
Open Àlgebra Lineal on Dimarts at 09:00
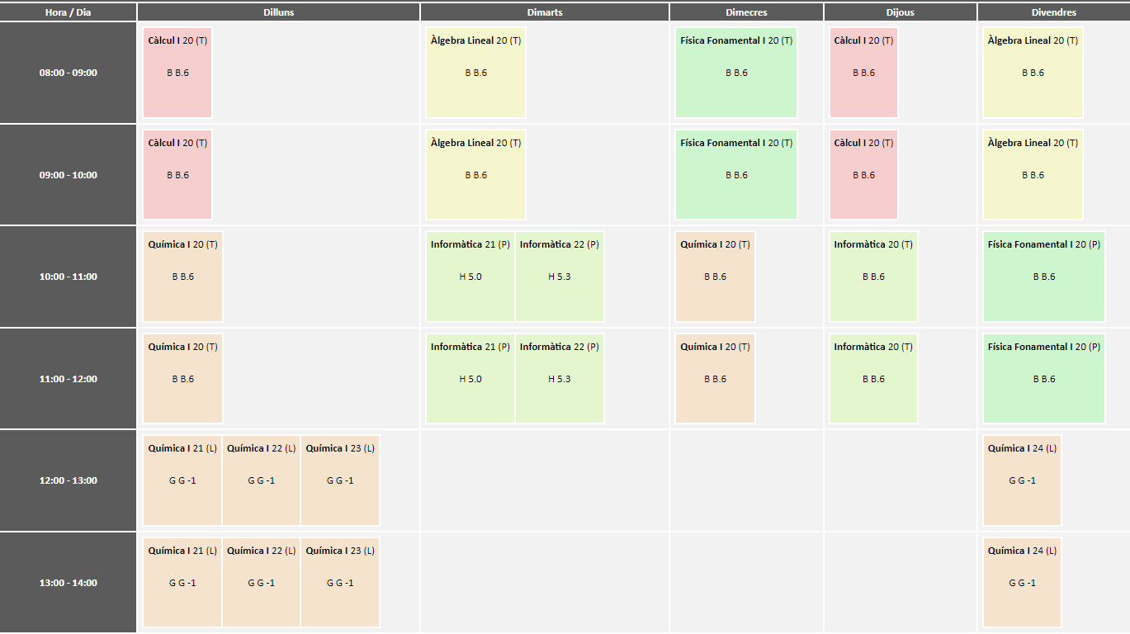[x=475, y=175]
